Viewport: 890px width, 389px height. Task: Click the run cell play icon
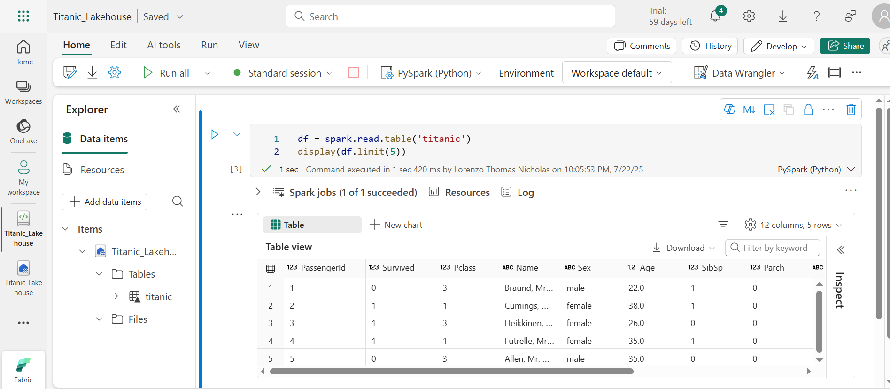tap(215, 134)
